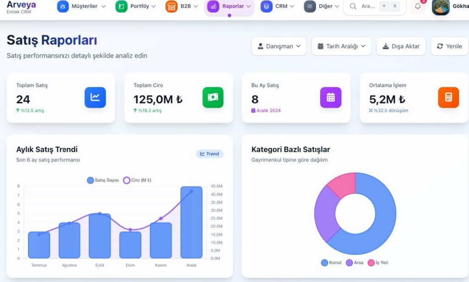Open the Tarih Aralığı dropdown

341,46
